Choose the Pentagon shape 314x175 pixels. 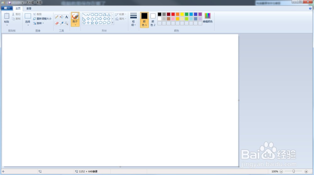pyautogui.click(x=92, y=19)
